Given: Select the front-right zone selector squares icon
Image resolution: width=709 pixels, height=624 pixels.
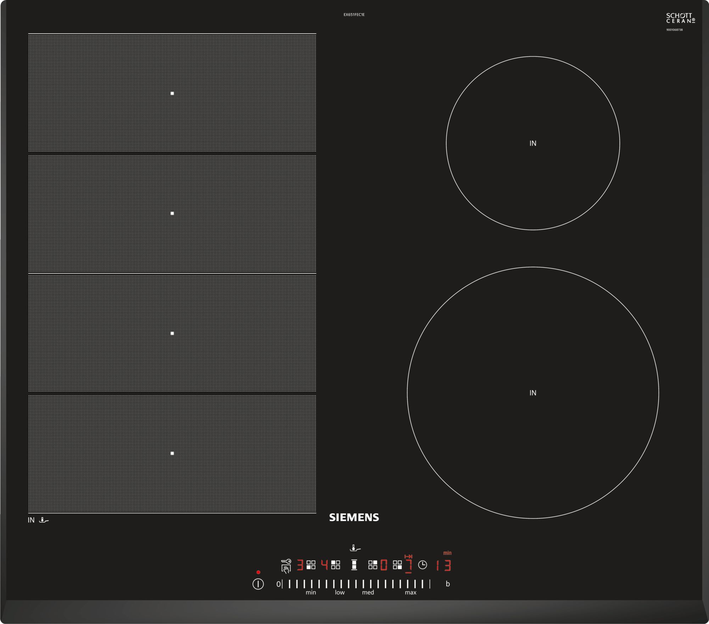Looking at the screenshot, I should pos(397,565).
